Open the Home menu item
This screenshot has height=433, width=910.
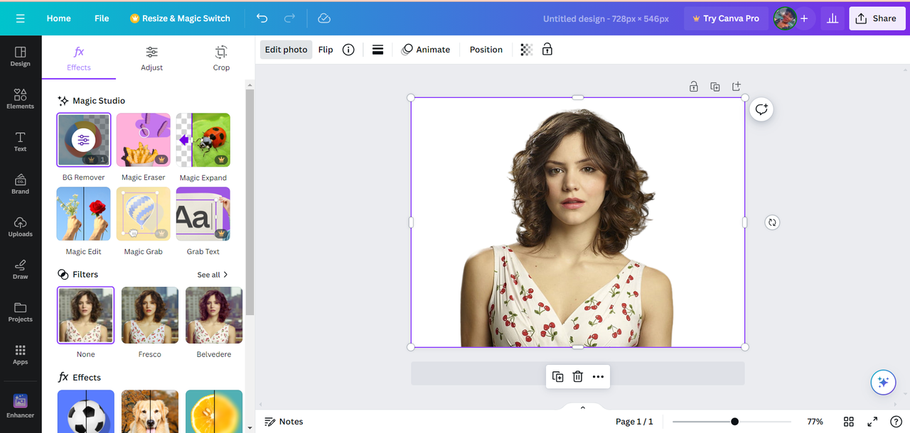pos(58,18)
